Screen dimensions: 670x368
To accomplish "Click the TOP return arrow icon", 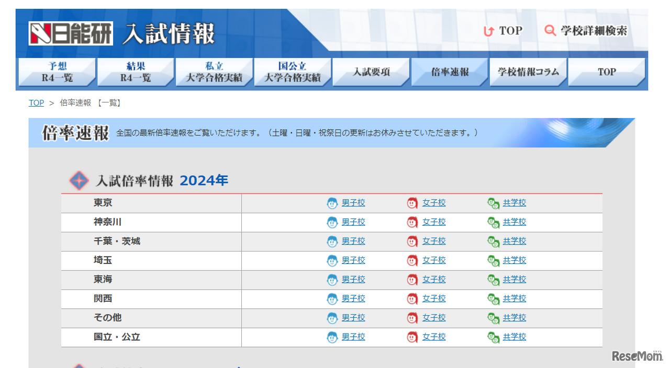I will point(488,31).
